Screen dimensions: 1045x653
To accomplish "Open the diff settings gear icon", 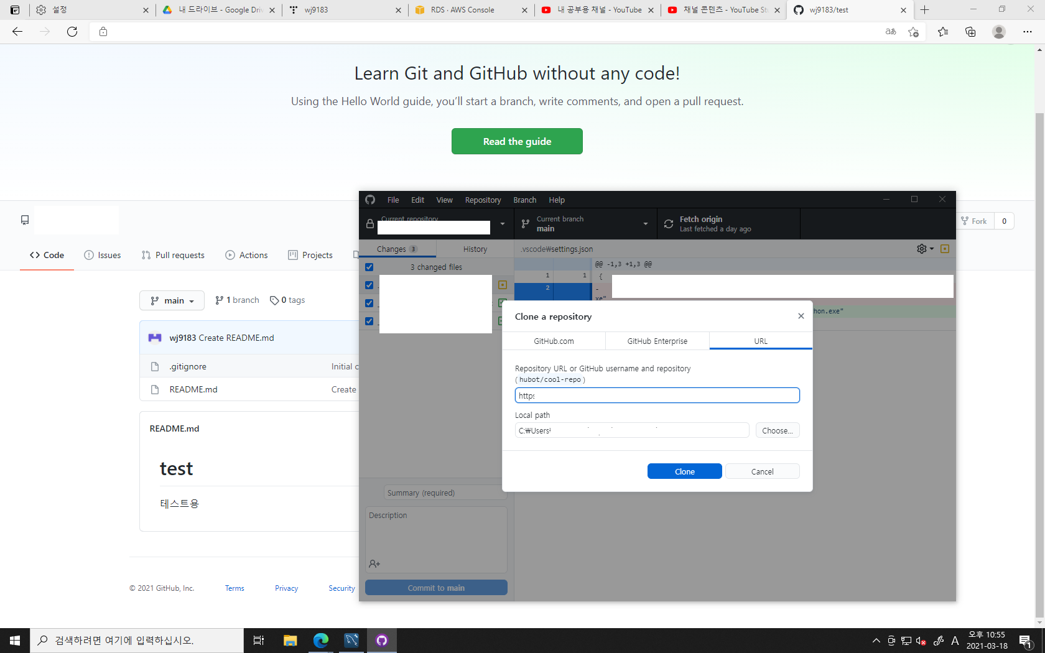I will point(921,249).
